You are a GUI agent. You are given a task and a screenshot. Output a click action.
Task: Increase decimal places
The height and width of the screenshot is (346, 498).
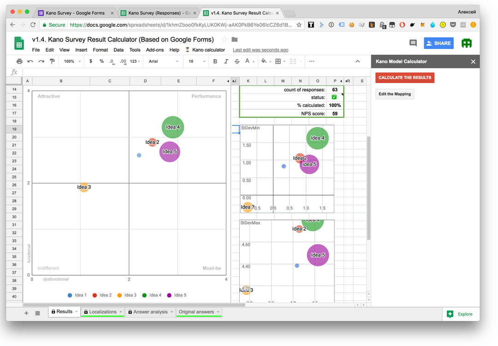point(123,61)
